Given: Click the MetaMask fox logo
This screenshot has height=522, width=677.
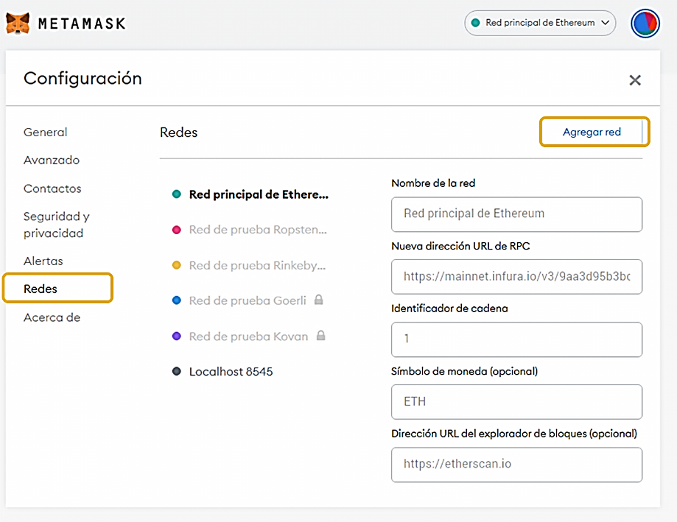Looking at the screenshot, I should pyautogui.click(x=18, y=23).
